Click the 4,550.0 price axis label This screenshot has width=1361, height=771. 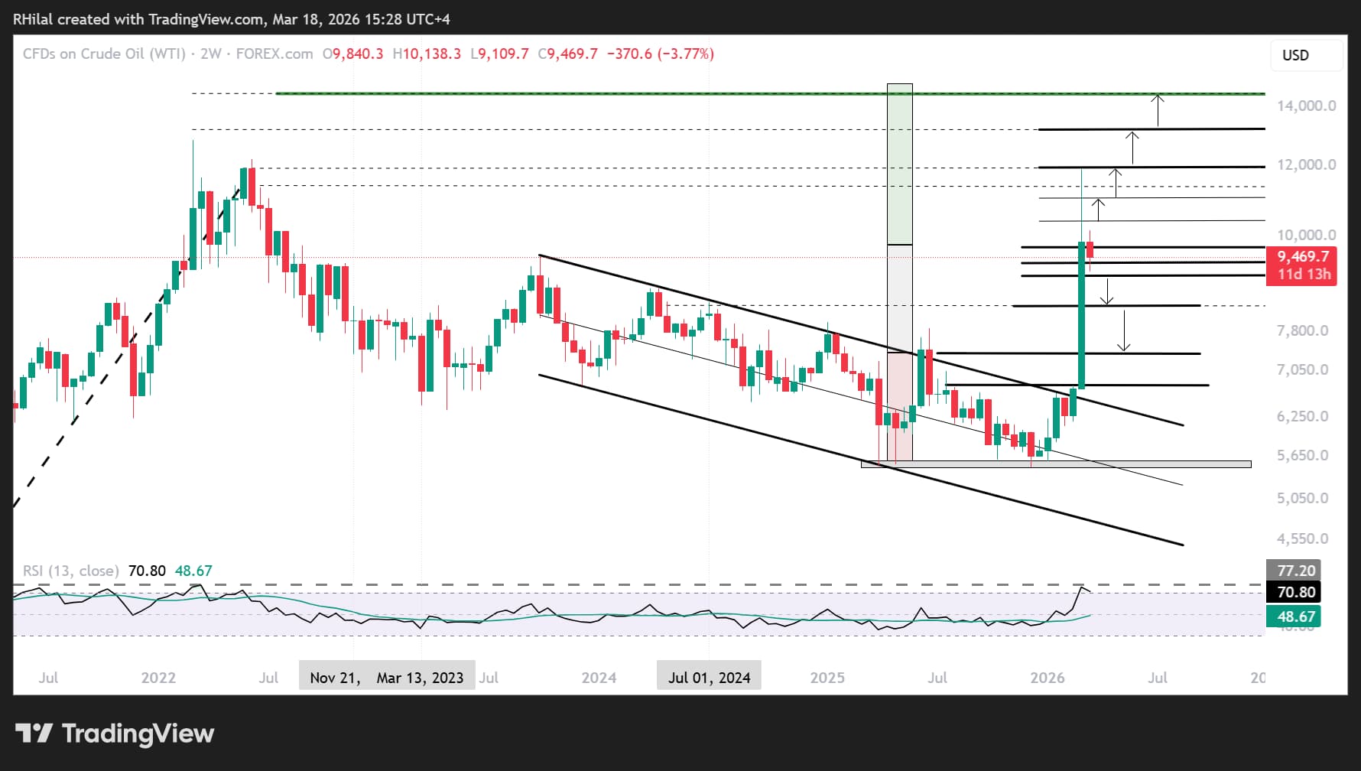tap(1302, 538)
